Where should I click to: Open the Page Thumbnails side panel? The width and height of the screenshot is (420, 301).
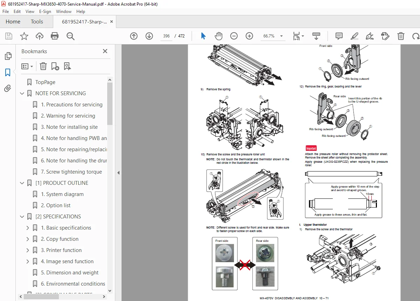(8, 56)
